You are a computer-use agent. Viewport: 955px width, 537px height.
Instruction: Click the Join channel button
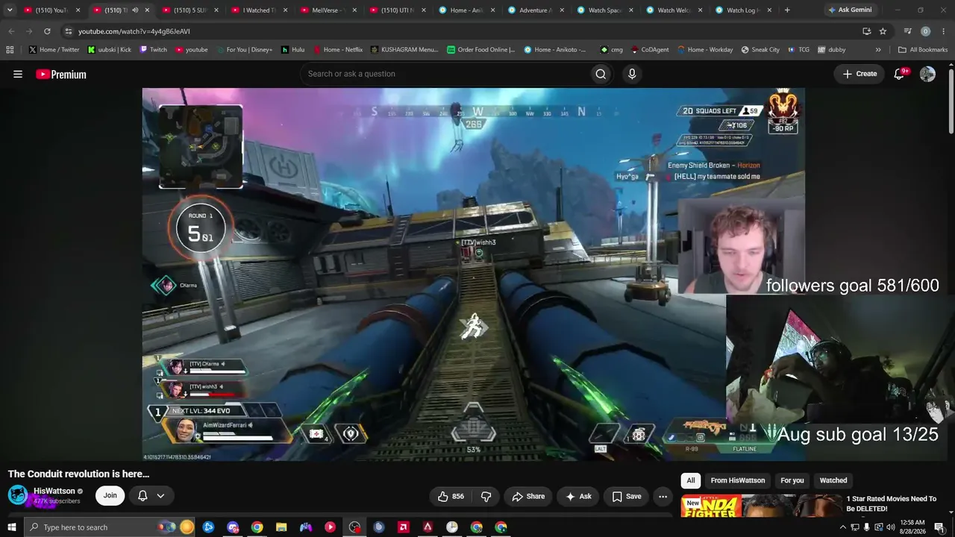[110, 496]
